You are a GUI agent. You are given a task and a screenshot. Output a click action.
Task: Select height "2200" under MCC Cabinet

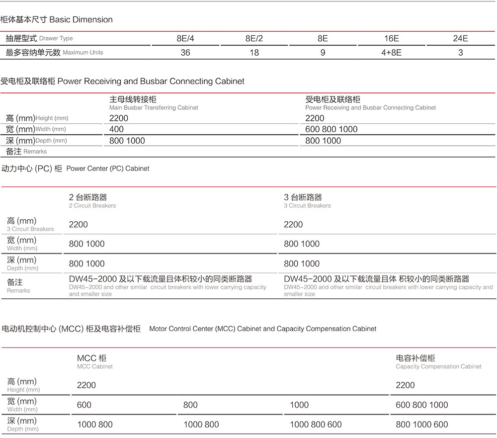(x=86, y=385)
